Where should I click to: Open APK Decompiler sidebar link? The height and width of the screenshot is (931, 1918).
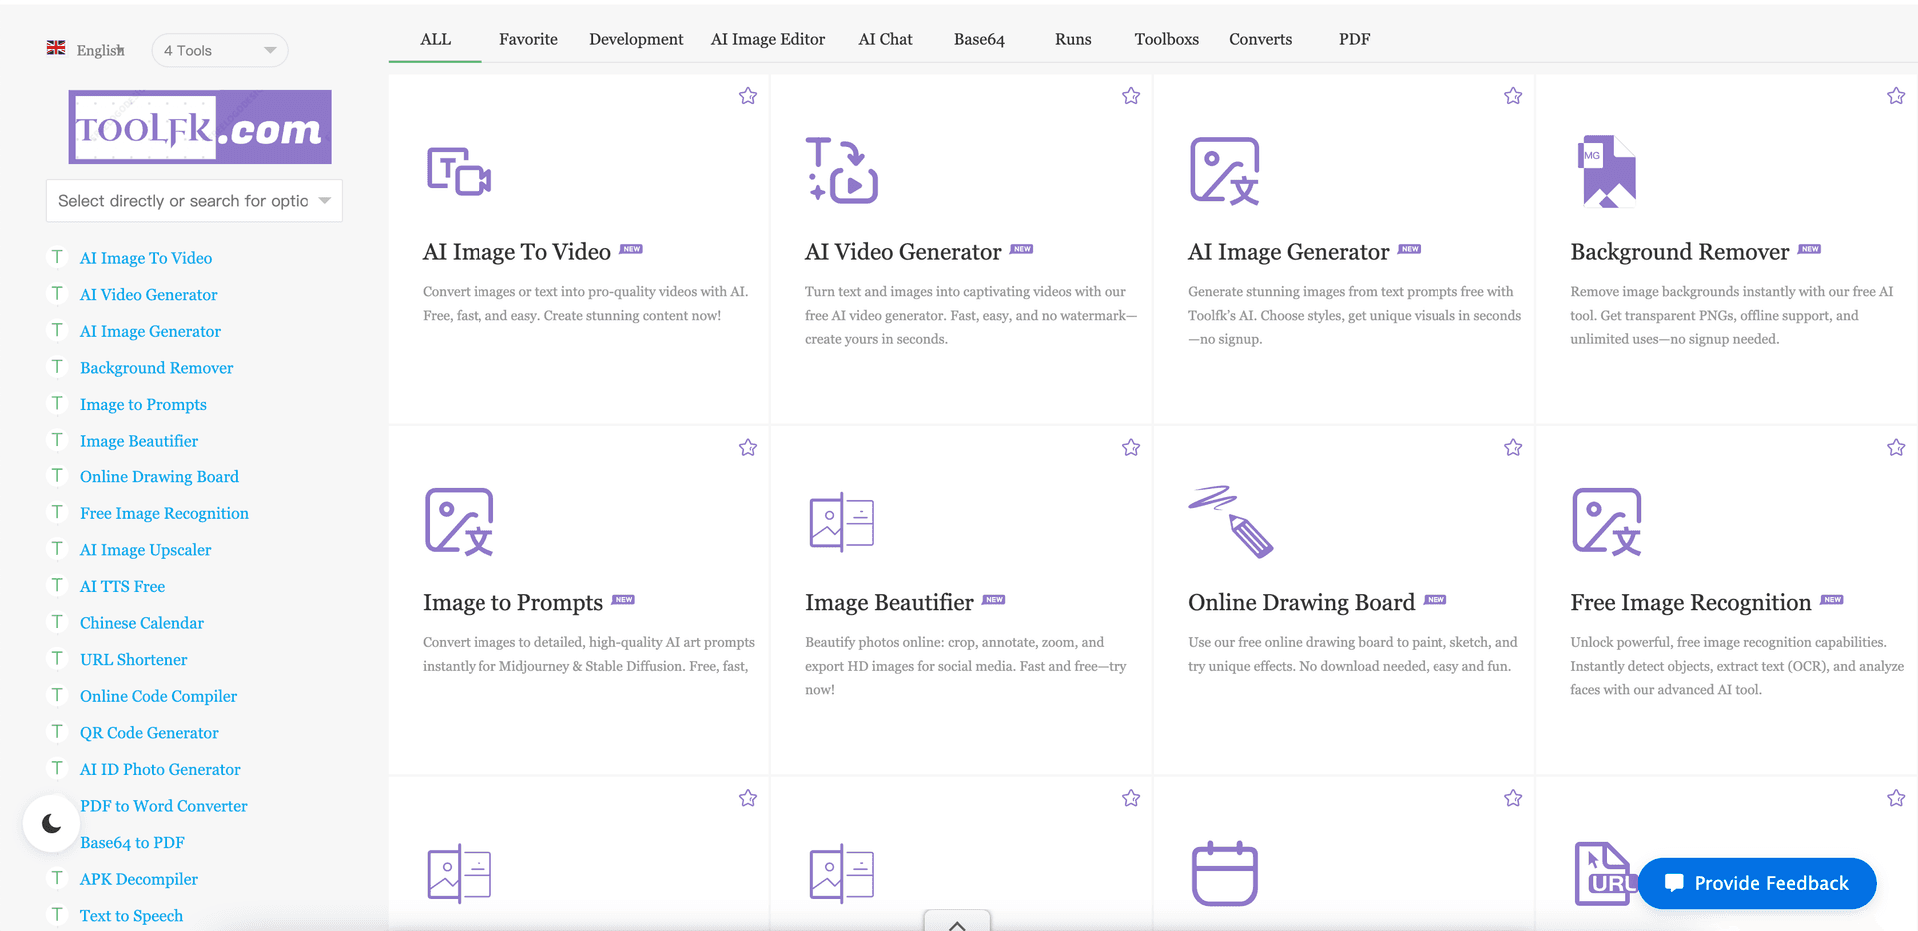click(x=139, y=879)
